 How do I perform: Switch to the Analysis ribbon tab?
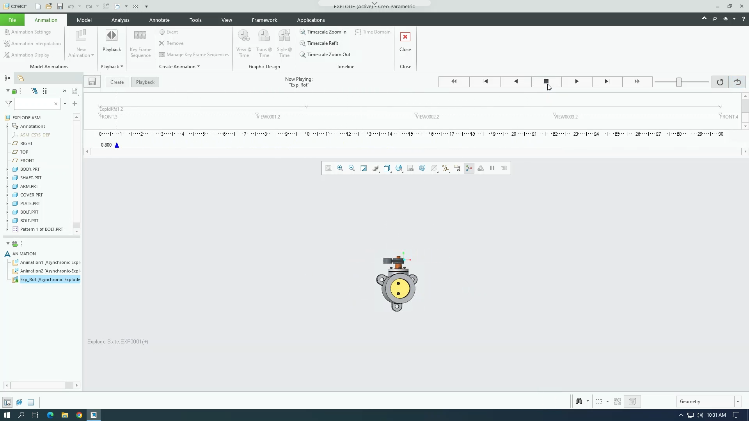(120, 20)
